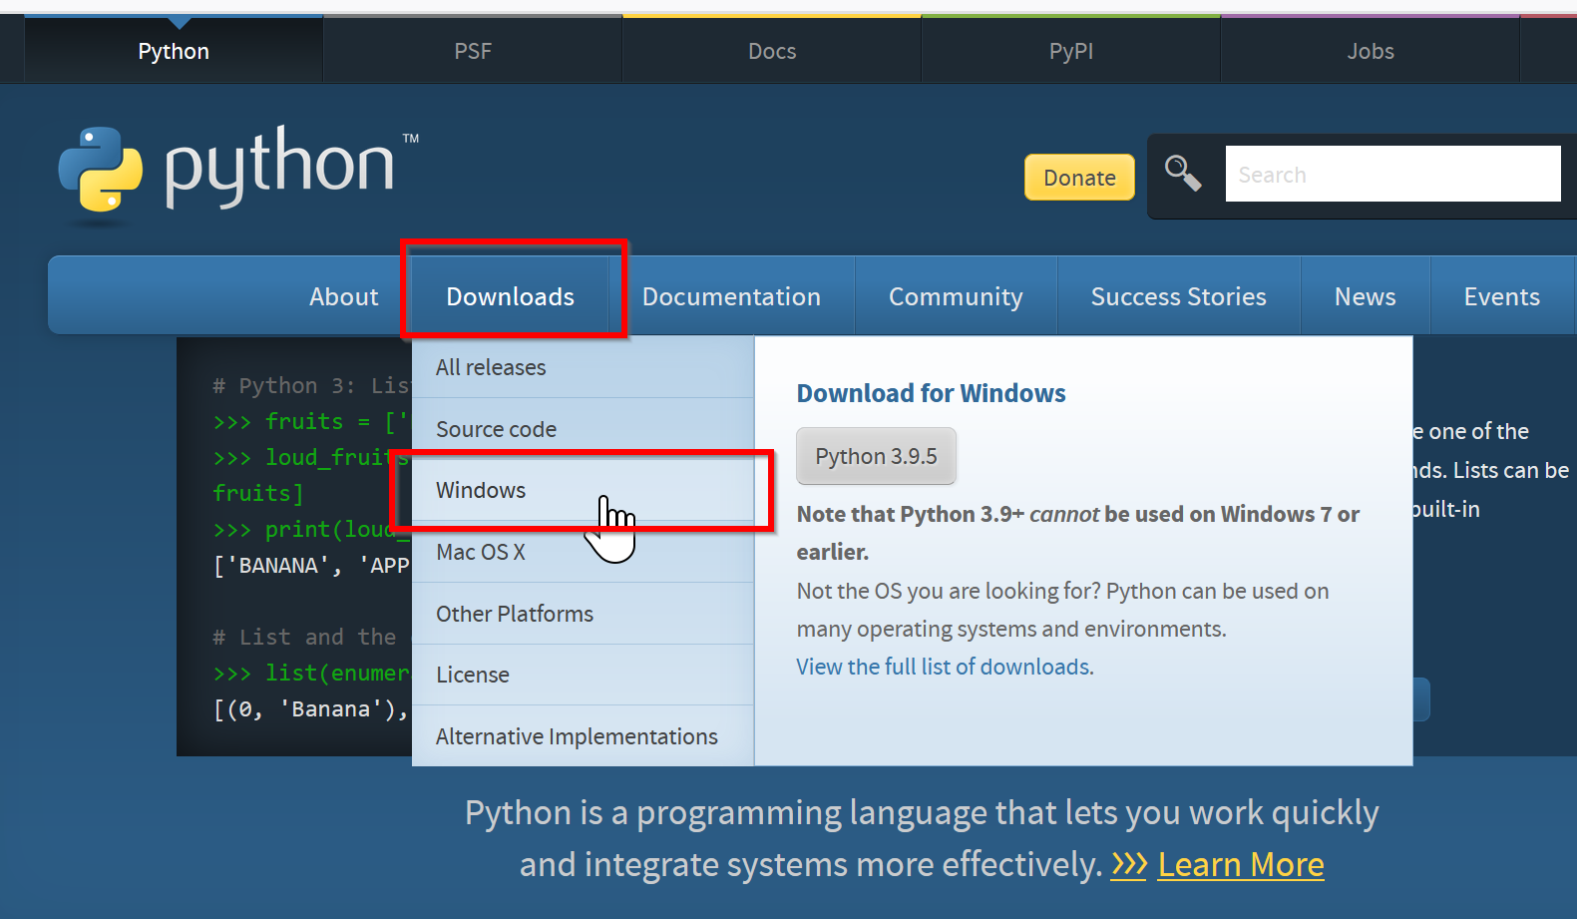Open the Python top bar tab
Viewport: 1577px width, 919px height.
[174, 51]
